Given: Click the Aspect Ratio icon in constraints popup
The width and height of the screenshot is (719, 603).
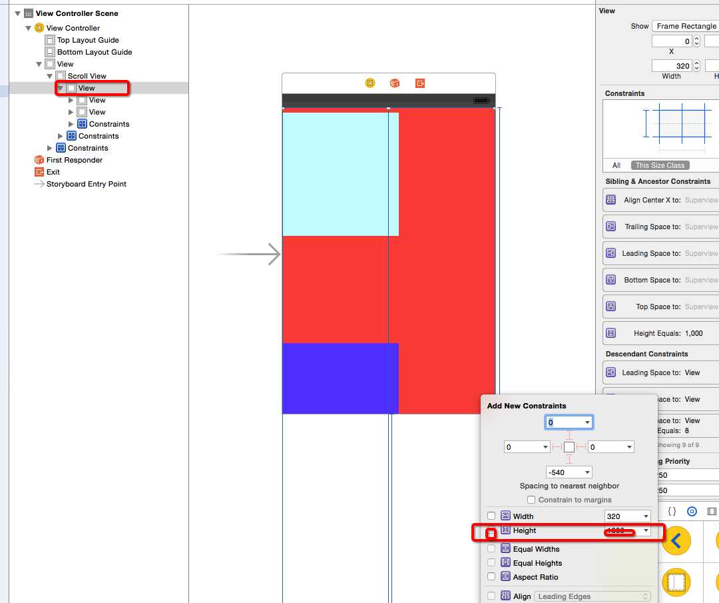Looking at the screenshot, I should (x=505, y=576).
